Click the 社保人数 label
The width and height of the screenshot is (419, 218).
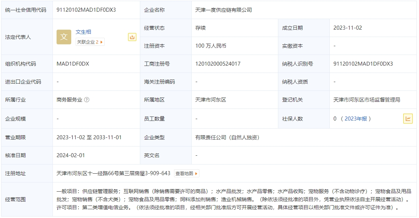[x=292, y=119]
